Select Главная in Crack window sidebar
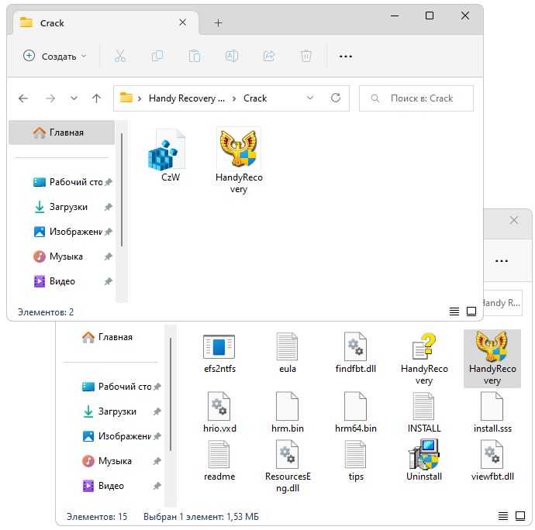This screenshot has width=535, height=530. coord(62,132)
